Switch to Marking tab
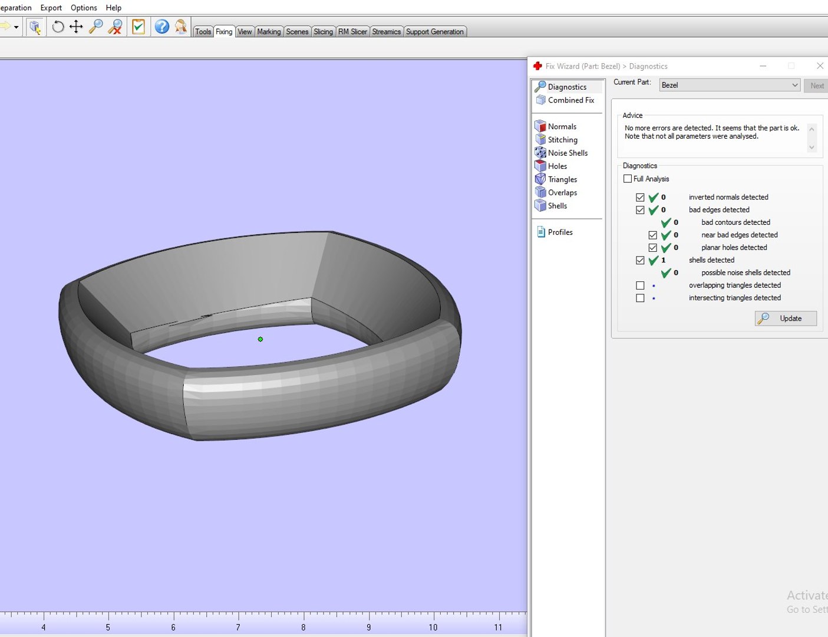 coord(269,32)
